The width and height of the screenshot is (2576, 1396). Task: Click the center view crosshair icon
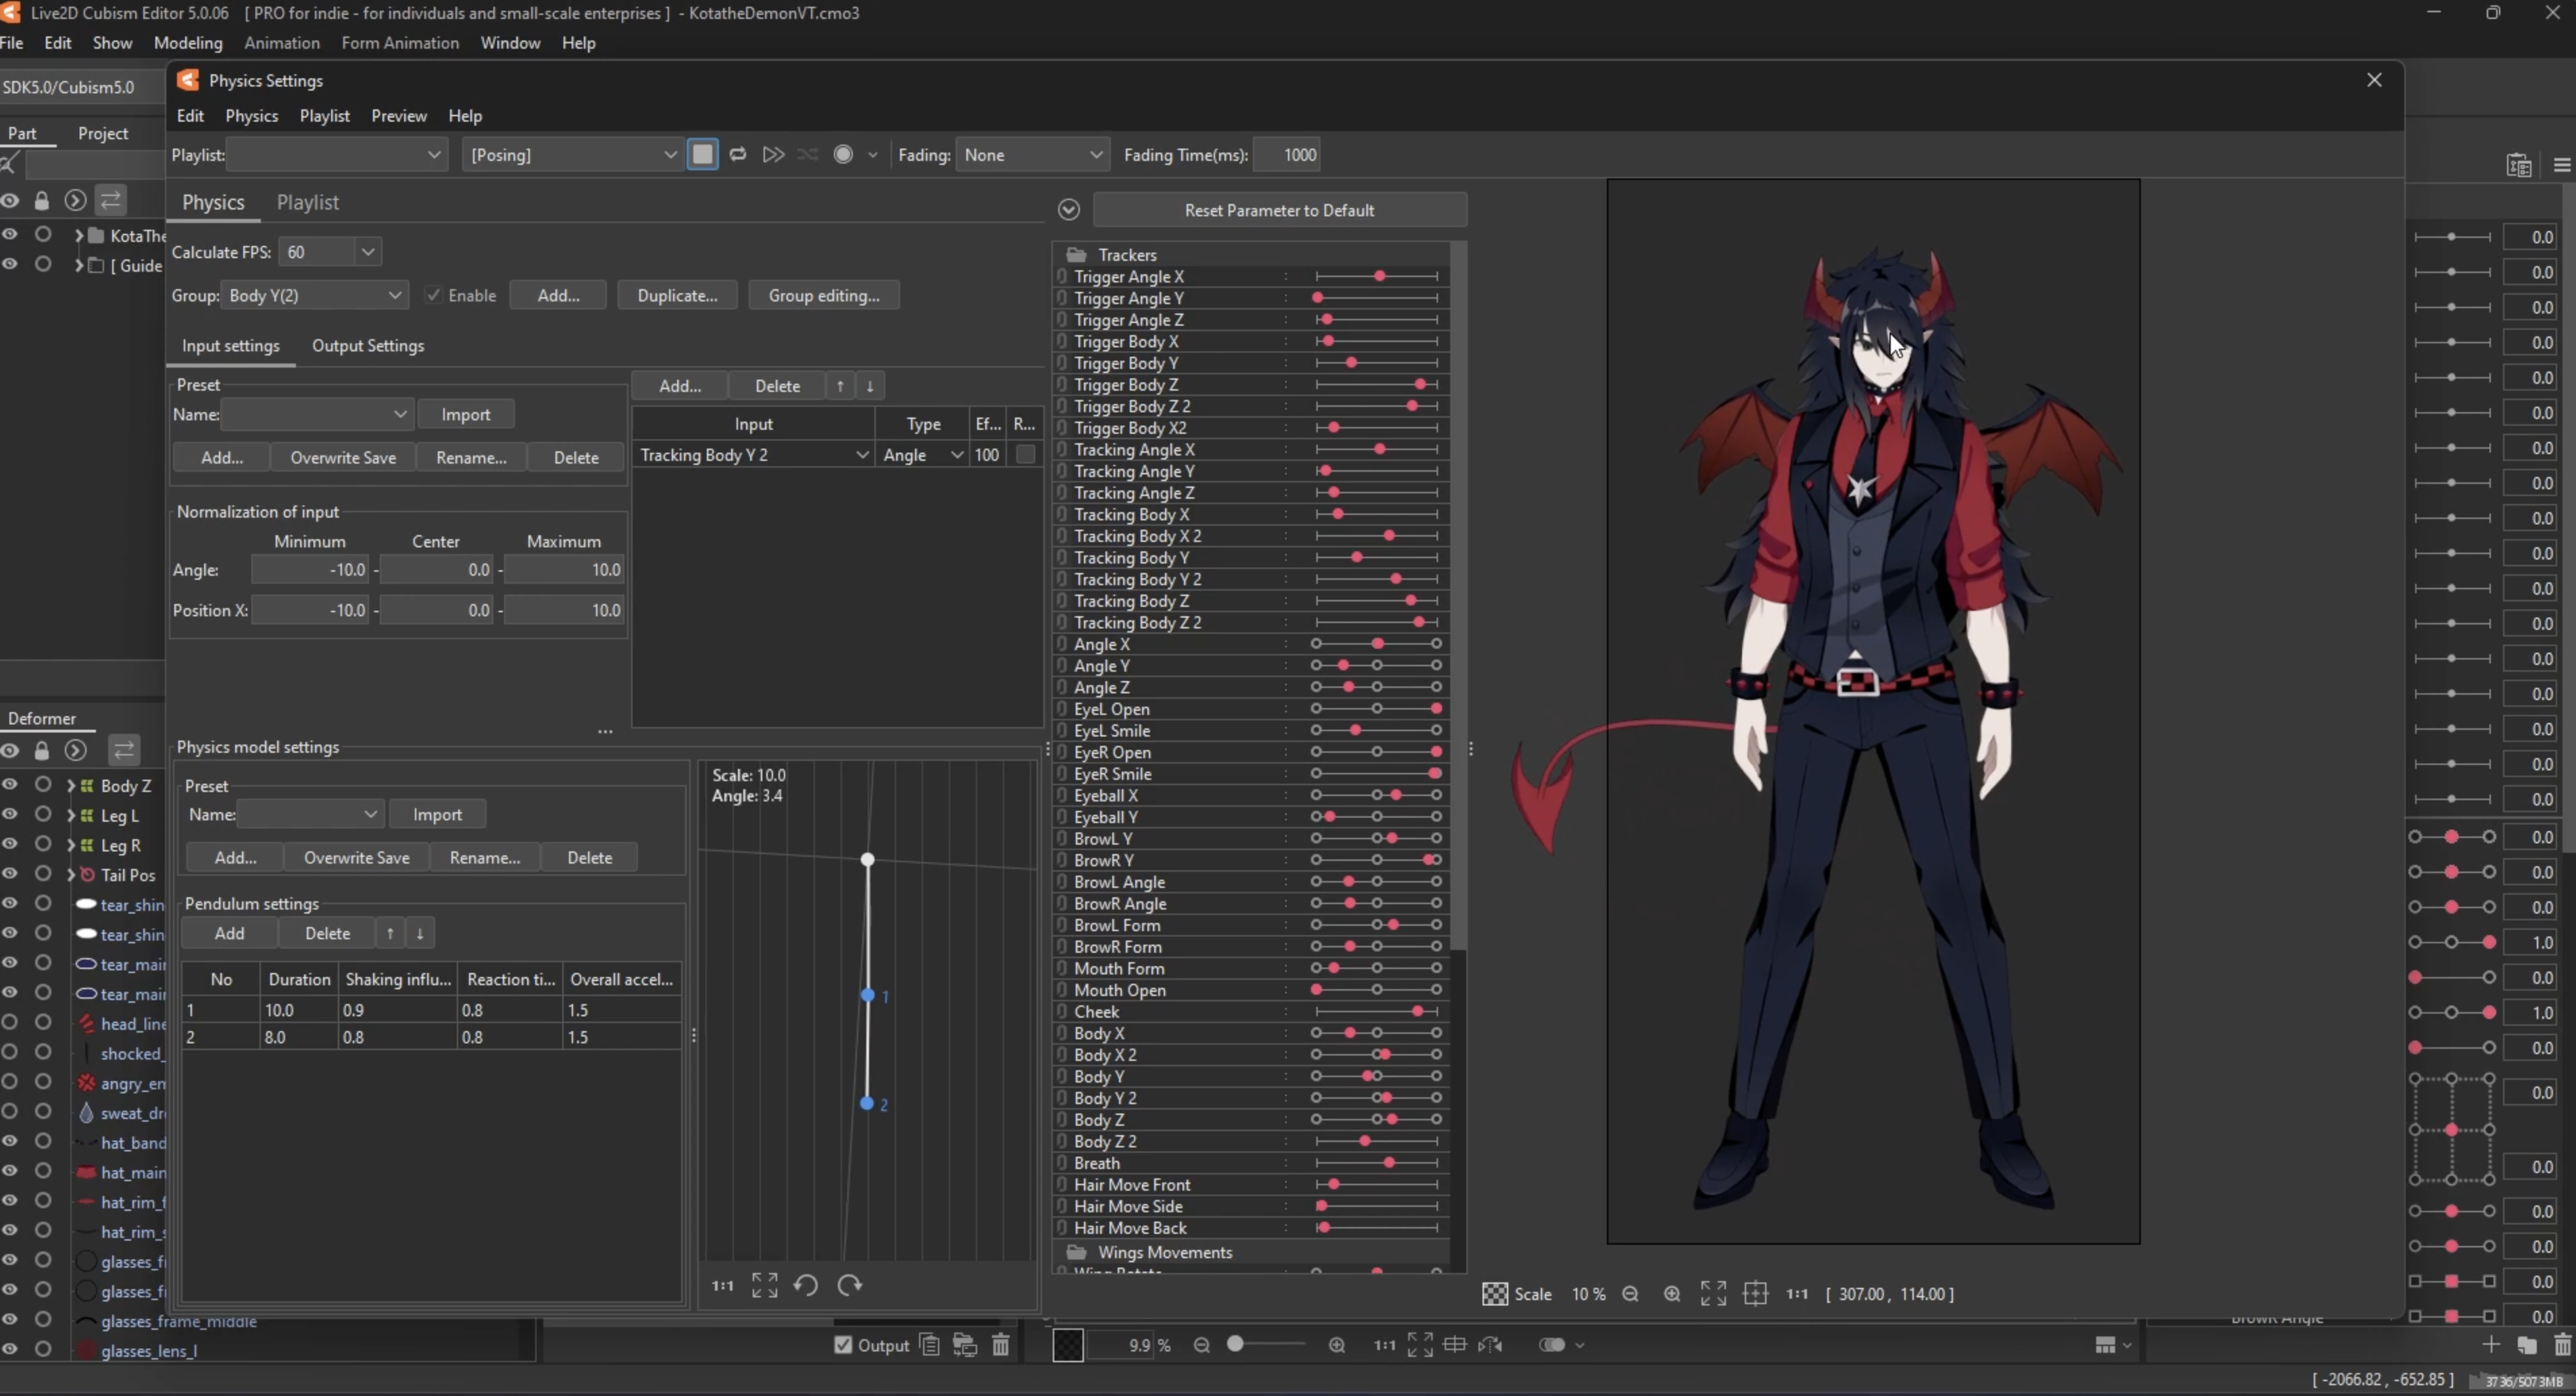point(1755,1294)
